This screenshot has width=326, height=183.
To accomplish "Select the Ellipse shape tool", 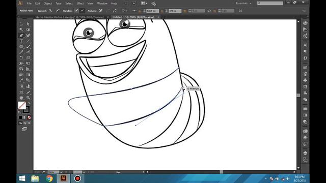I will pyautogui.click(x=21, y=47).
